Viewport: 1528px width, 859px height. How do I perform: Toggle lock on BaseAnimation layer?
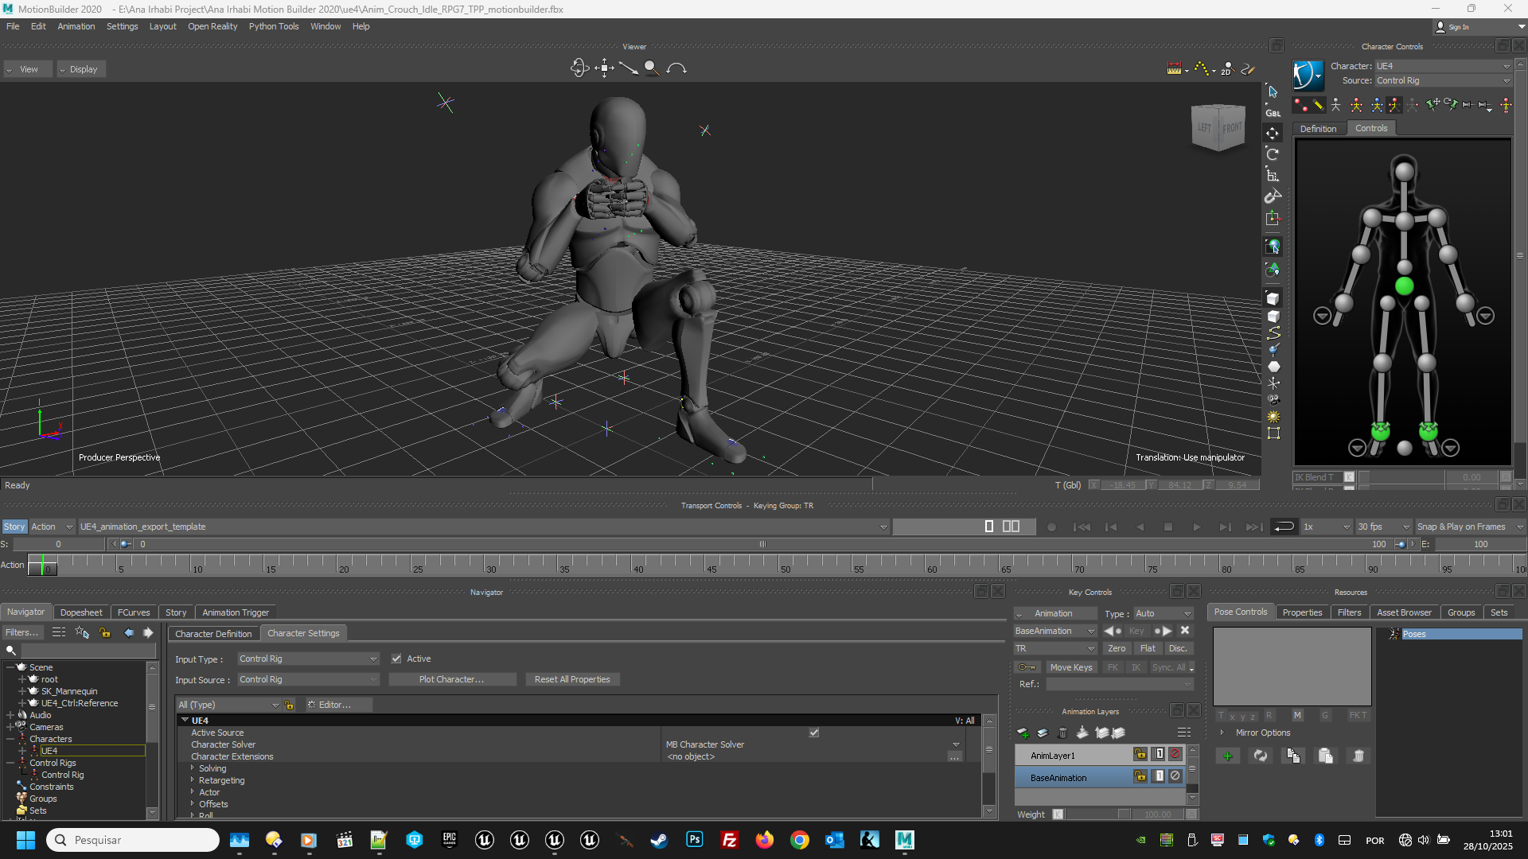point(1140,776)
